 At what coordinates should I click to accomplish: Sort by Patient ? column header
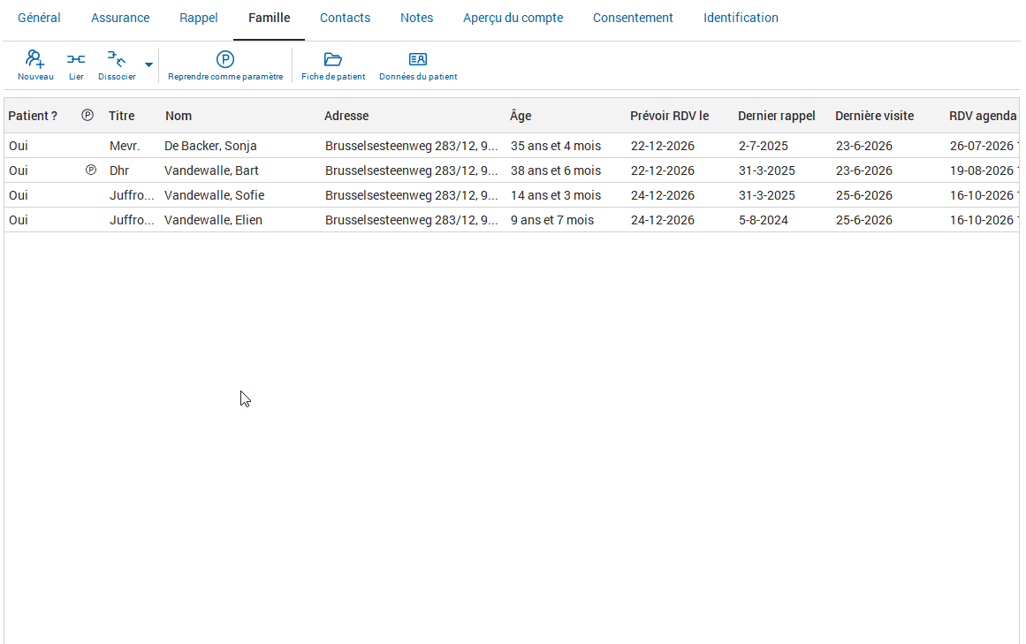pos(33,116)
